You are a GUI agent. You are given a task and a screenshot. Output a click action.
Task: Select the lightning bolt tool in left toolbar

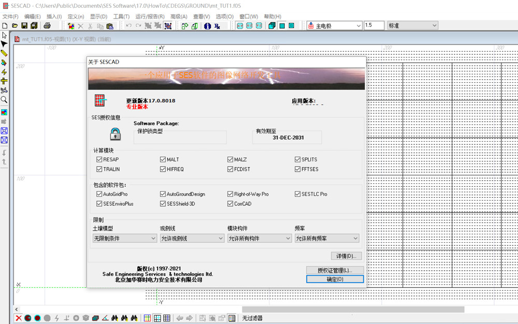4,71
